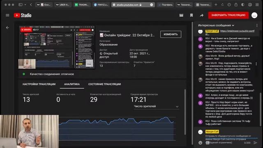Open a new browser tab with plus
The image size is (263, 148).
tap(216, 5)
